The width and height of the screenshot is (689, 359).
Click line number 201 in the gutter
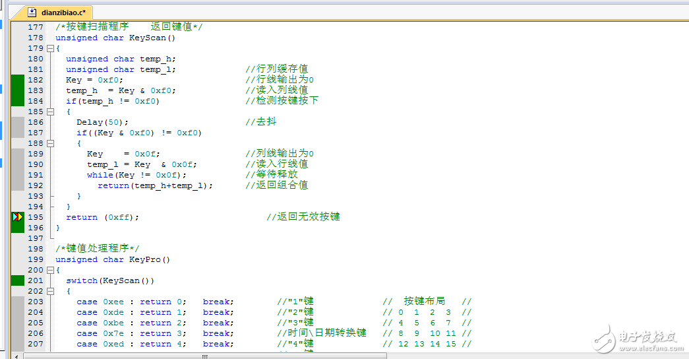pos(36,280)
